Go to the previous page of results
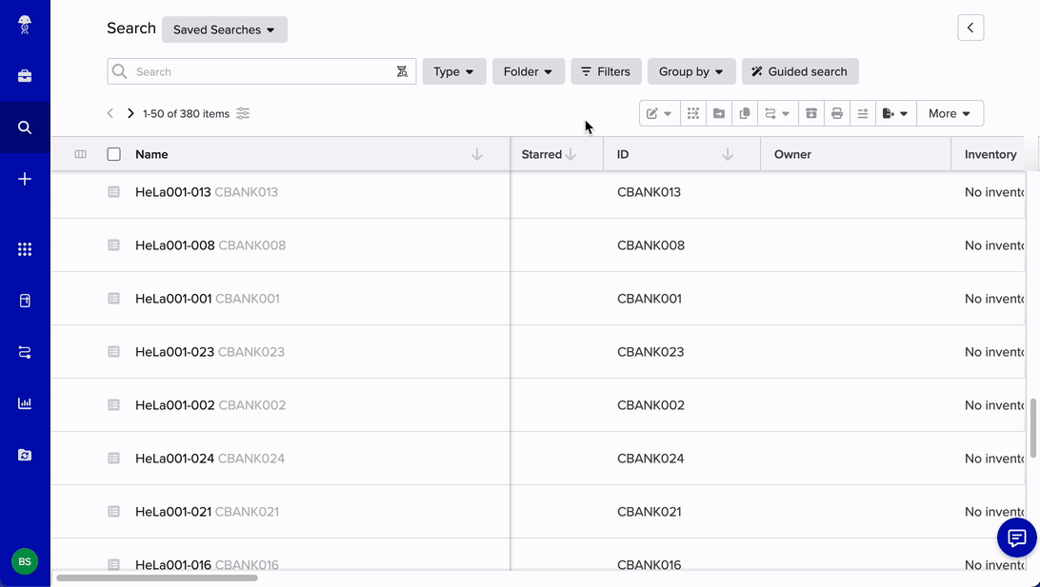The width and height of the screenshot is (1040, 587). coord(110,113)
